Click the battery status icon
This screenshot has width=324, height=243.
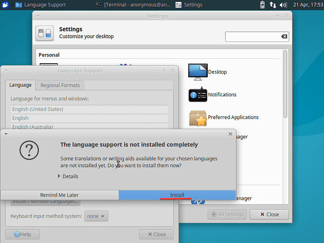click(263, 5)
